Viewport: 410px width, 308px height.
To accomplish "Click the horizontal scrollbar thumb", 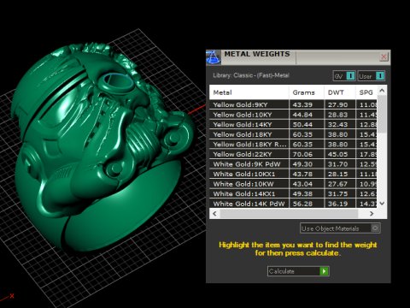I will [x=289, y=214].
